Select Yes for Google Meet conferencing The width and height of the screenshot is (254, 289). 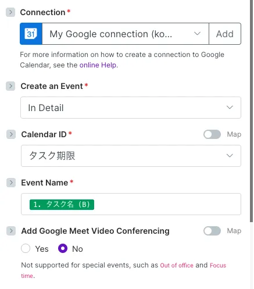[x=26, y=248]
